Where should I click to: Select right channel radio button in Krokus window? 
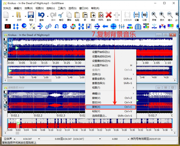pos(5,56)
